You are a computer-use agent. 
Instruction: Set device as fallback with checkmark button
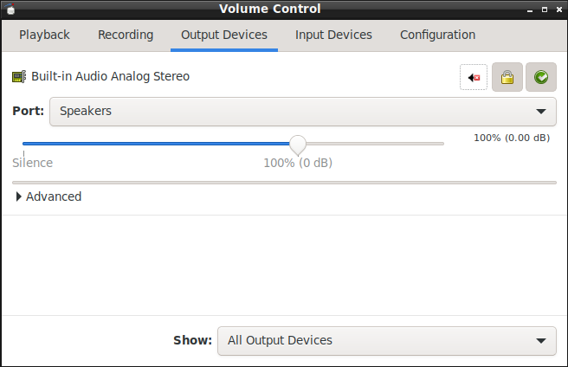click(541, 77)
